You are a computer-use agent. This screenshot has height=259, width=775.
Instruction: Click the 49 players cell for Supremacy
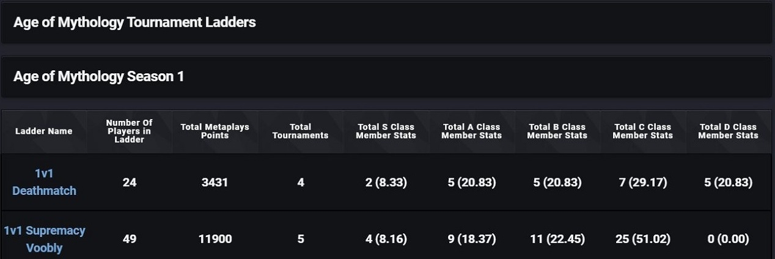pyautogui.click(x=129, y=239)
